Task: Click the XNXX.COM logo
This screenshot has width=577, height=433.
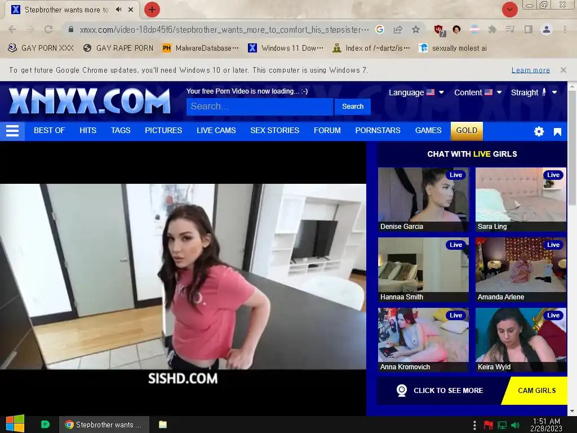Action: point(90,100)
